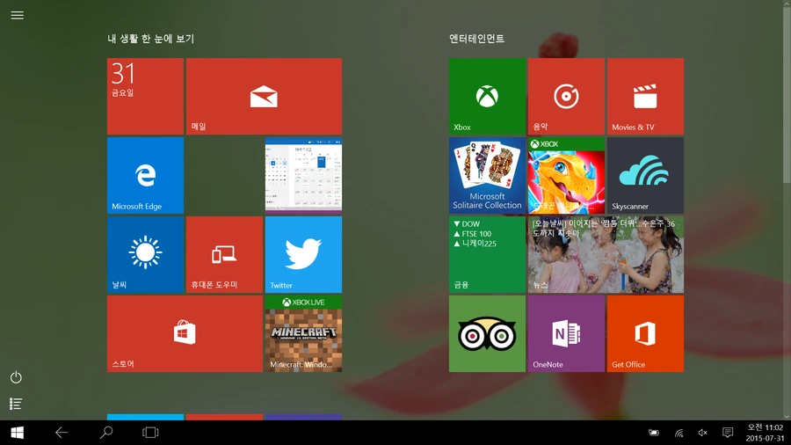
Task: Open the power options icon
Action: pyautogui.click(x=16, y=377)
